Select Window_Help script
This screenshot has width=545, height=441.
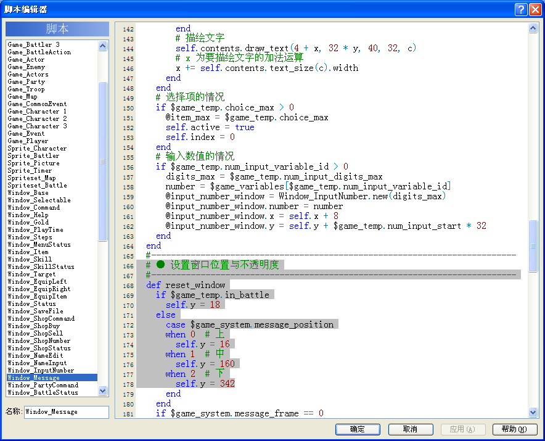pyautogui.click(x=28, y=215)
